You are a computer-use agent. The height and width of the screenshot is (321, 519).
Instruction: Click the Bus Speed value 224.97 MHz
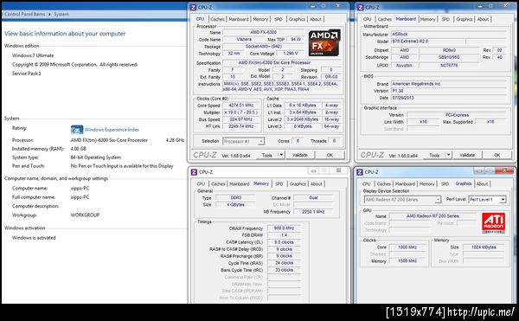click(x=241, y=119)
